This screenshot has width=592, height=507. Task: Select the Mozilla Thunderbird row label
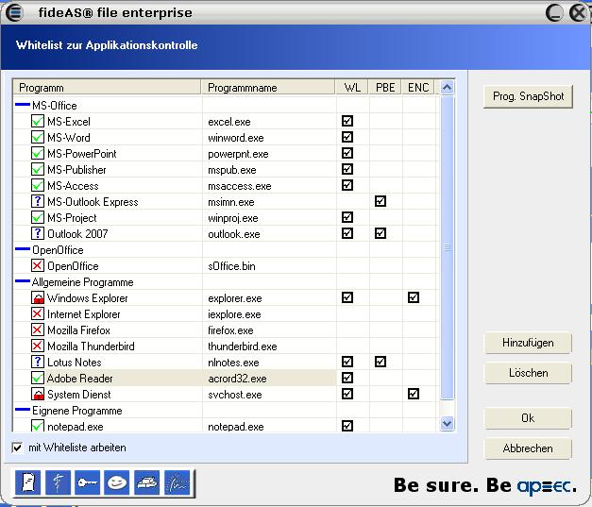(x=91, y=346)
